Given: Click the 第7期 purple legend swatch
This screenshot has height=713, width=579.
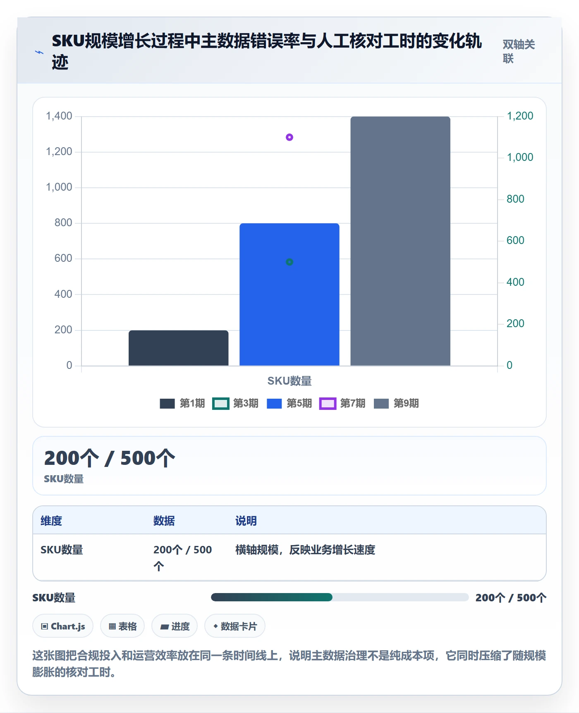Looking at the screenshot, I should click(328, 404).
